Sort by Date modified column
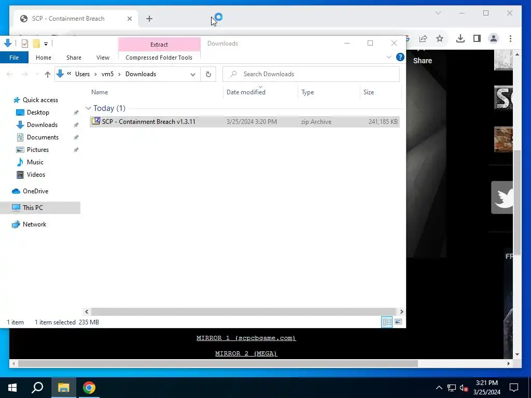Screen dimensions: 531x398 pos(246,92)
